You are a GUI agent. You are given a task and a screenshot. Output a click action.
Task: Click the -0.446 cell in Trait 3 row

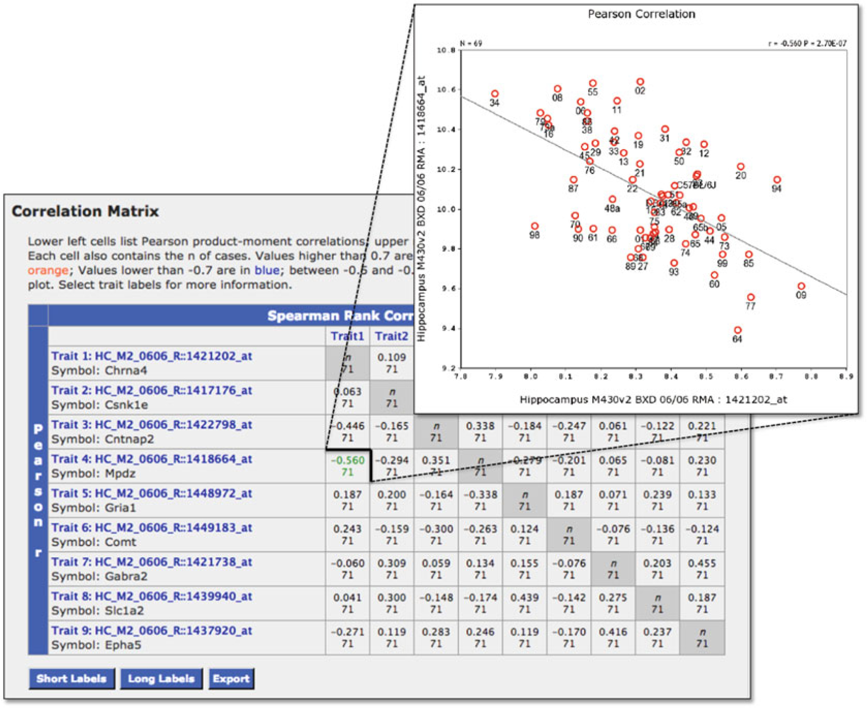click(348, 432)
